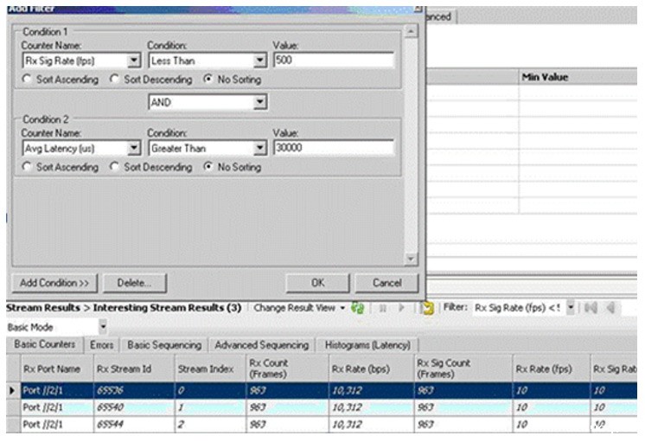
Task: Click the Add Condition button
Action: point(53,283)
